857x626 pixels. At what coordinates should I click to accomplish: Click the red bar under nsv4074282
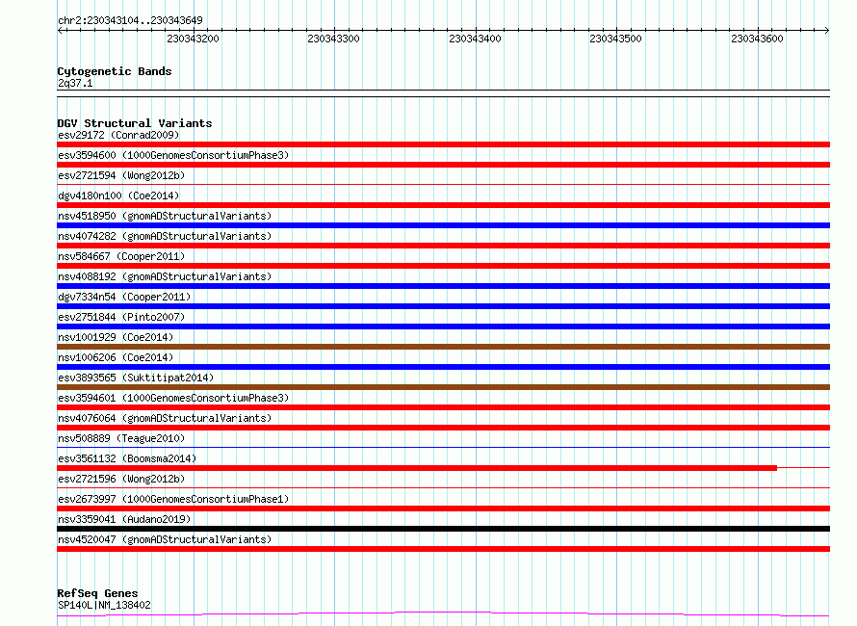[x=443, y=246]
